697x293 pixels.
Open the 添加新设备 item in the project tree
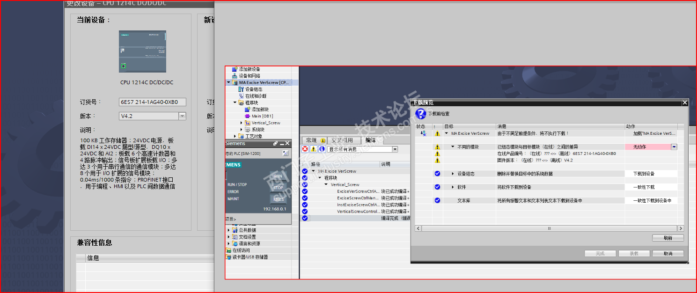[x=249, y=69]
